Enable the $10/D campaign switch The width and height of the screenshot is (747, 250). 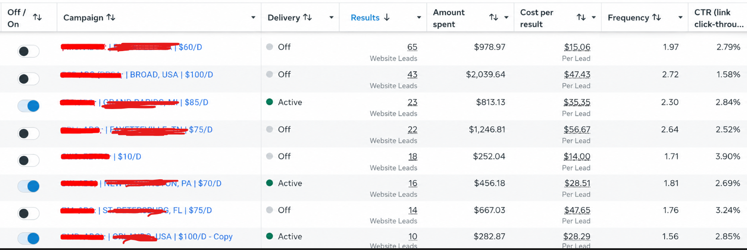(x=28, y=161)
